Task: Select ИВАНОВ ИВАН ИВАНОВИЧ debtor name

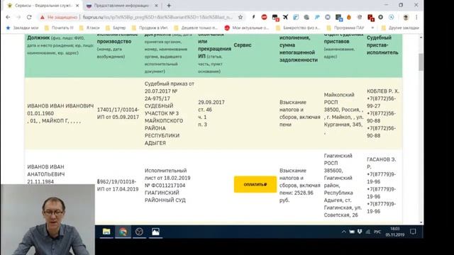Action: tap(60, 106)
